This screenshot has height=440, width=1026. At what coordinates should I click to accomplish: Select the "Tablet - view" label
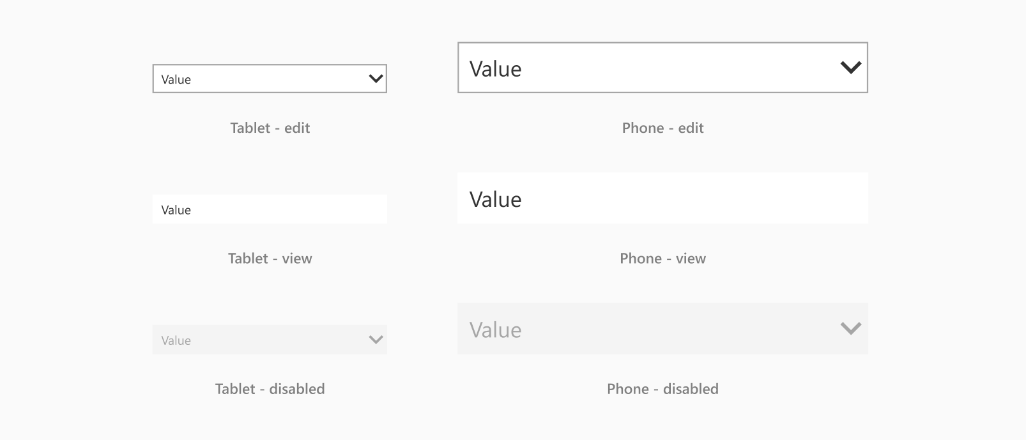click(x=270, y=259)
